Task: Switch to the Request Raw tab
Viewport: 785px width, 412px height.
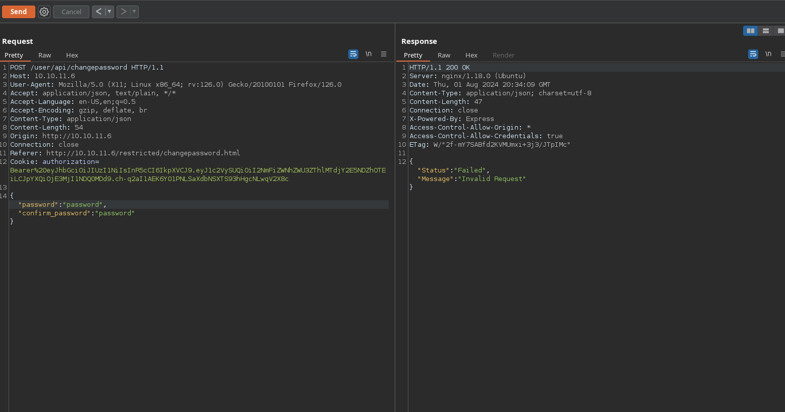Action: pos(45,55)
